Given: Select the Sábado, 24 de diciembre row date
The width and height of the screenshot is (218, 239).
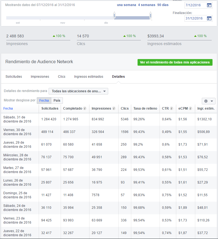Looking at the screenshot, I should pyautogui.click(x=17, y=208).
